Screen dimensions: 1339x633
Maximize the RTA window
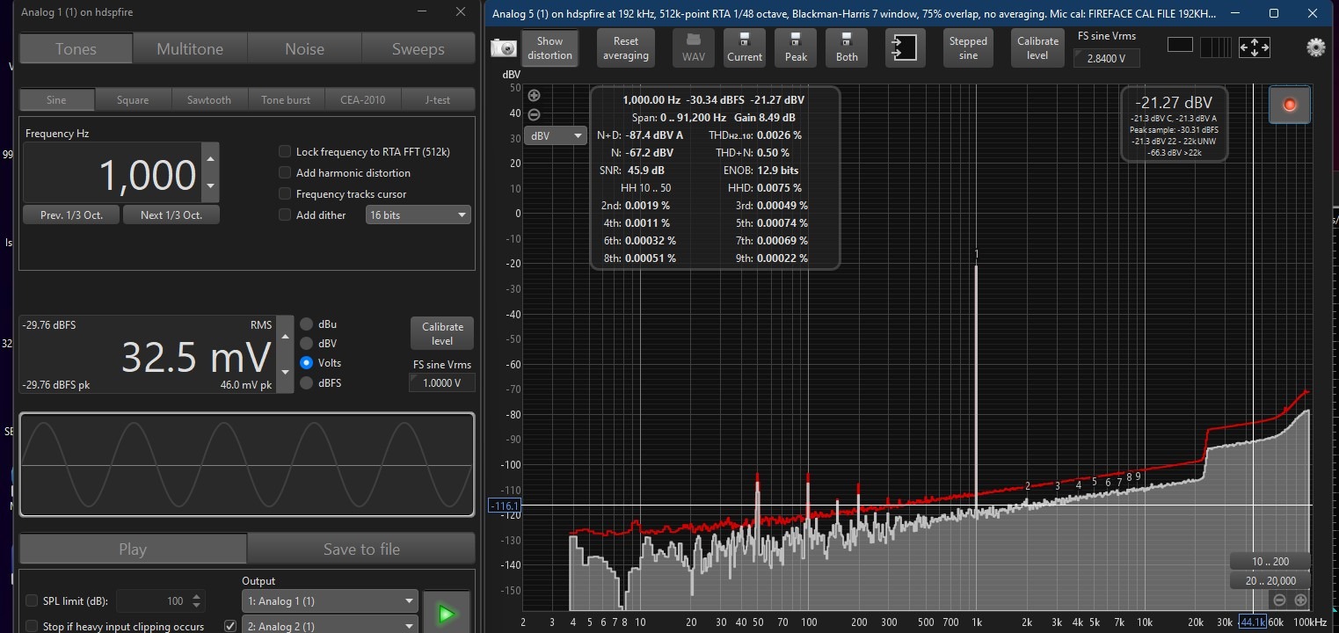(x=1273, y=13)
